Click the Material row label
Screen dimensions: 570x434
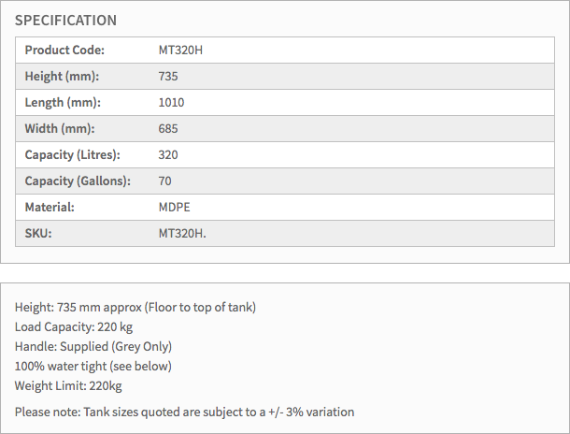[50, 207]
